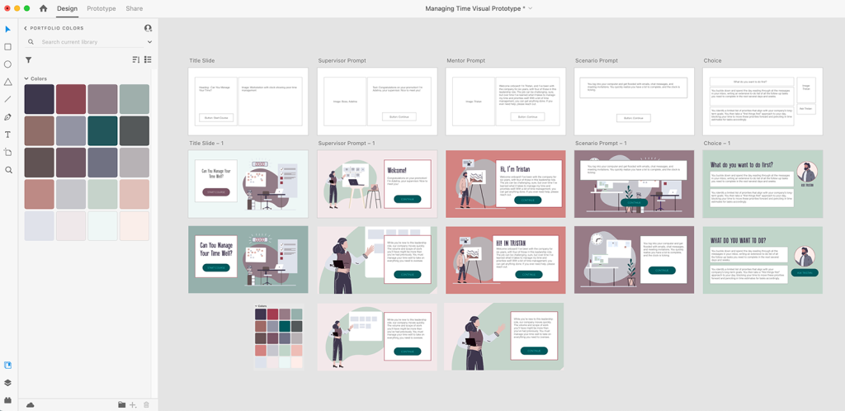
Task: Select the Rectangle tool
Action: [x=8, y=47]
